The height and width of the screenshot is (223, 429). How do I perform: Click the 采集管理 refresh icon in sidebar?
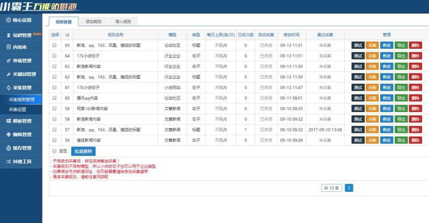[x=9, y=87]
